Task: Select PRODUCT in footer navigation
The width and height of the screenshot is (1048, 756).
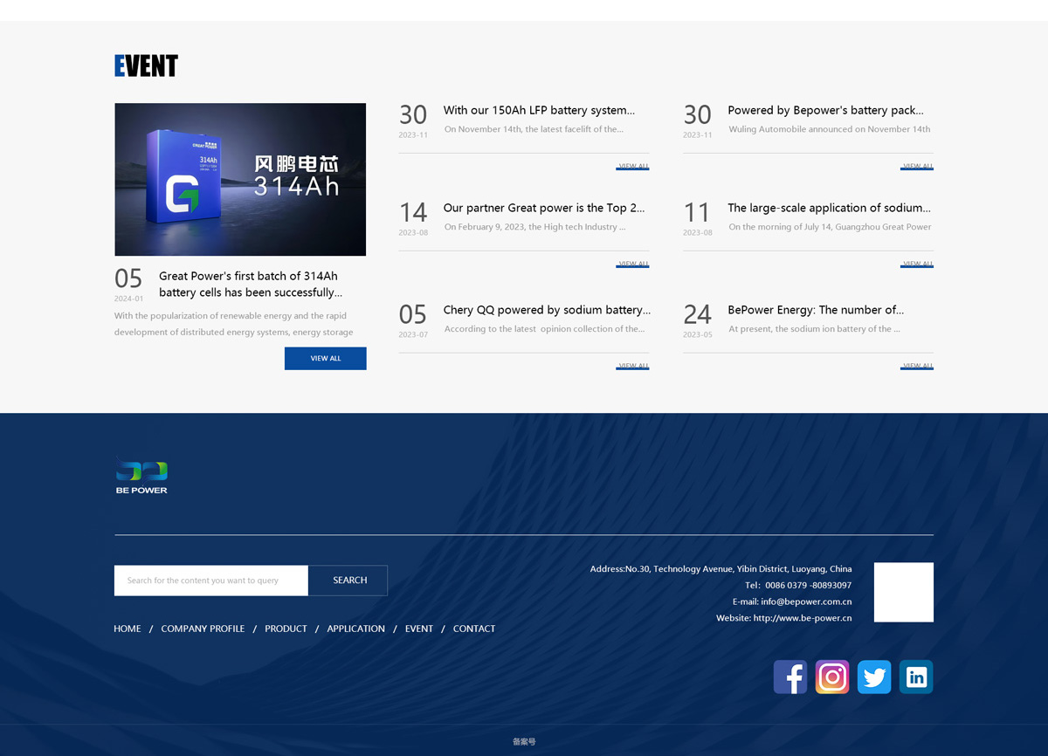Action: (x=286, y=629)
